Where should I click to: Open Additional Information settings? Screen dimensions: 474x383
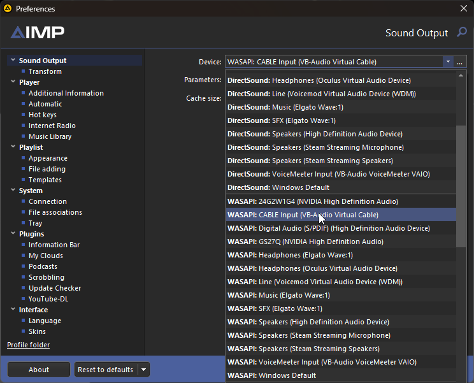click(x=66, y=93)
